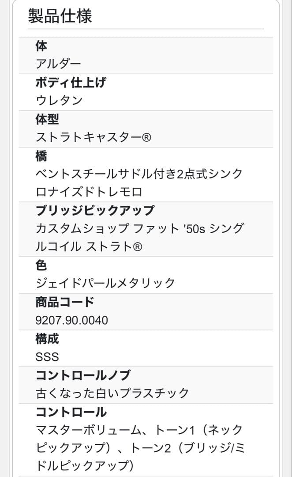292x477 pixels.
Task: Select the マスターボリューム controls description
Action: pyautogui.click(x=139, y=447)
